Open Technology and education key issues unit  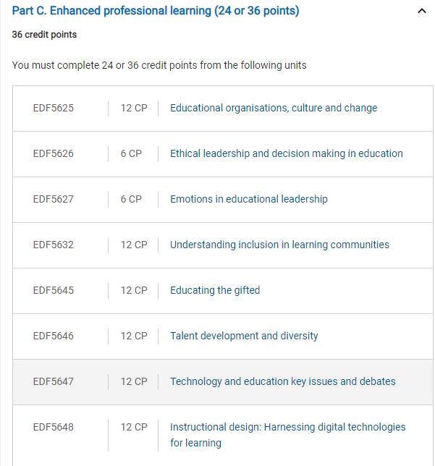coord(282,381)
